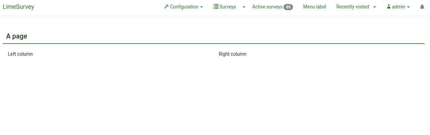Click the Menu label item
Image resolution: width=430 pixels, height=135 pixels.
315,7
